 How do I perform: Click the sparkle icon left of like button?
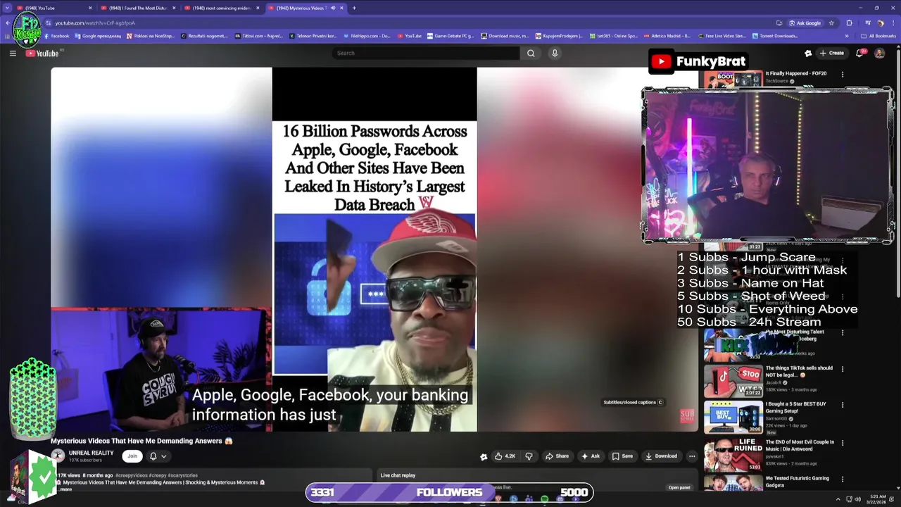(x=484, y=456)
